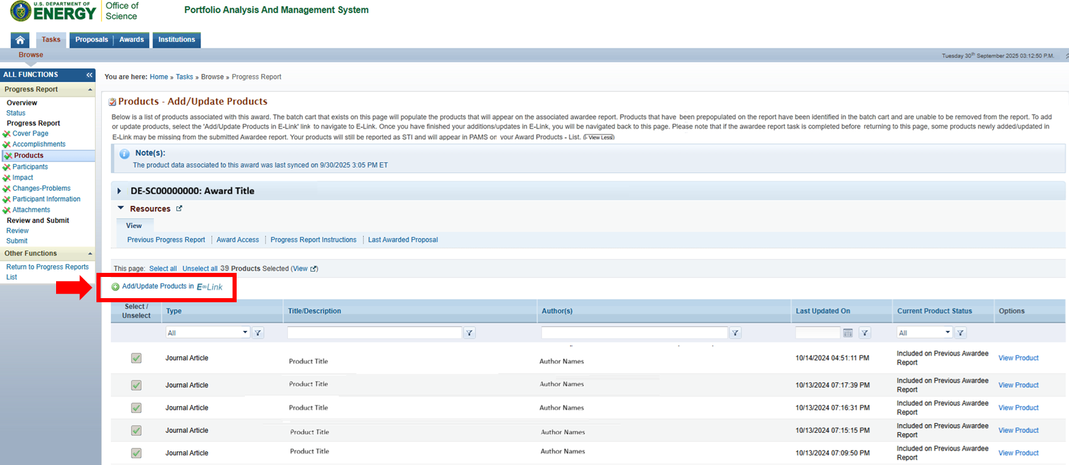Image resolution: width=1069 pixels, height=465 pixels.
Task: Click the green plus Add/Update Products icon
Action: pos(115,287)
